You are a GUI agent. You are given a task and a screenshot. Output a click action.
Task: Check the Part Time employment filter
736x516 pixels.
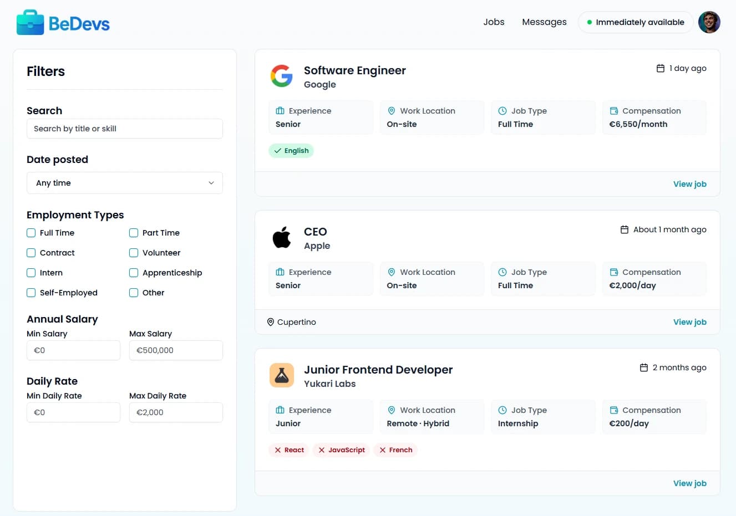(x=134, y=233)
